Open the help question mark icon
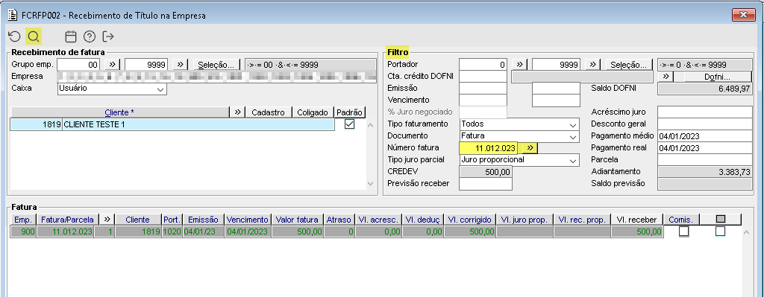 pos(90,36)
